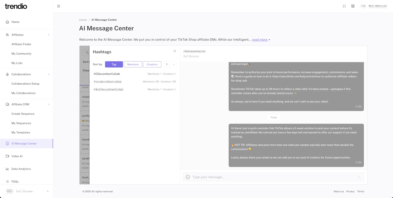This screenshot has height=198, width=393.
Task: Collapse the Collaborations sidebar section
Action: 49,74
